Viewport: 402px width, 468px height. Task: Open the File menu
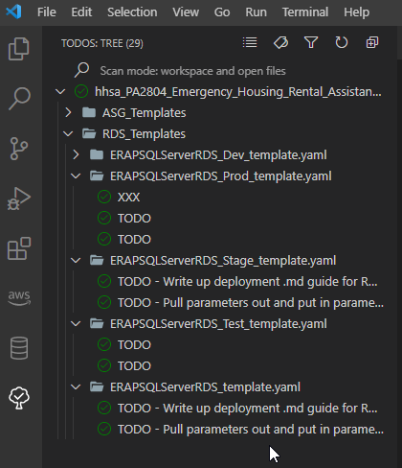tap(47, 12)
